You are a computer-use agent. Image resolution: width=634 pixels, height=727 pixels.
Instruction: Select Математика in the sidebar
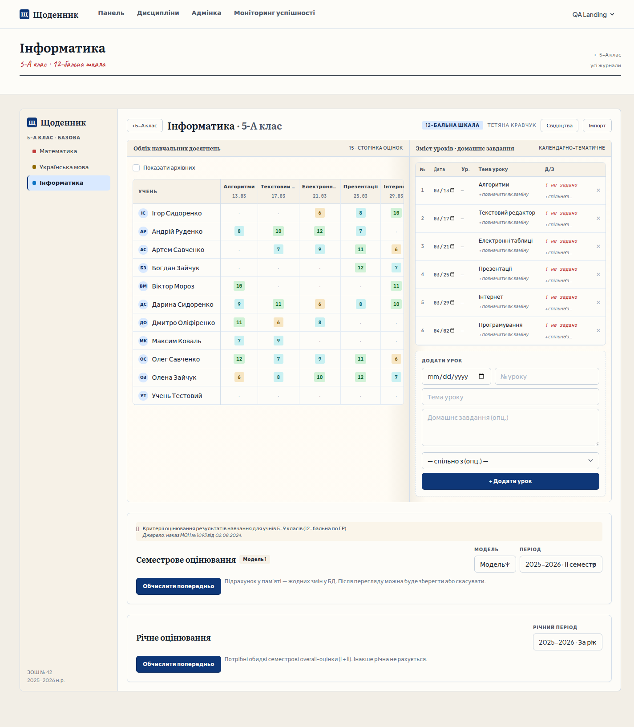(69, 151)
